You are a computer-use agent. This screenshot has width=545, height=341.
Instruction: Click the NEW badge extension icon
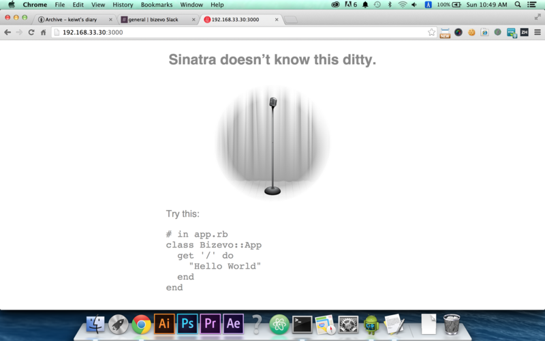(445, 33)
